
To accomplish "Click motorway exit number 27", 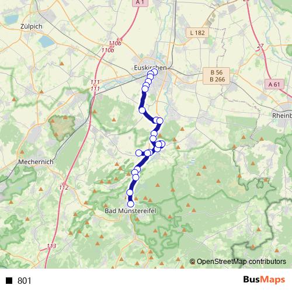I will 260,46.
